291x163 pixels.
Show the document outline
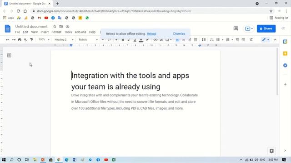pyautogui.click(x=9, y=55)
